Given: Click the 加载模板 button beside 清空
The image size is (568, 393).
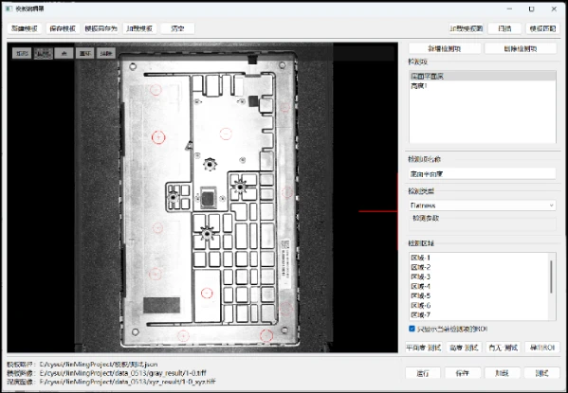Looking at the screenshot, I should point(139,28).
